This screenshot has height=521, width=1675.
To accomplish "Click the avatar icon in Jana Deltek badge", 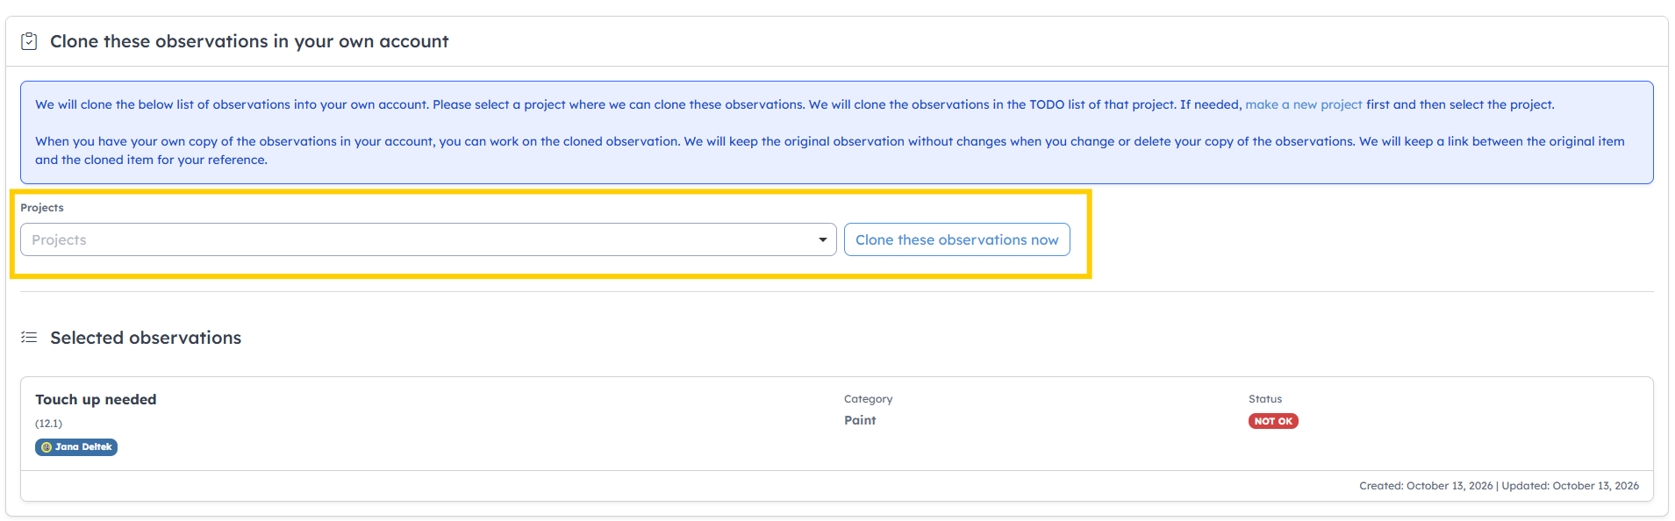I will click(x=47, y=447).
